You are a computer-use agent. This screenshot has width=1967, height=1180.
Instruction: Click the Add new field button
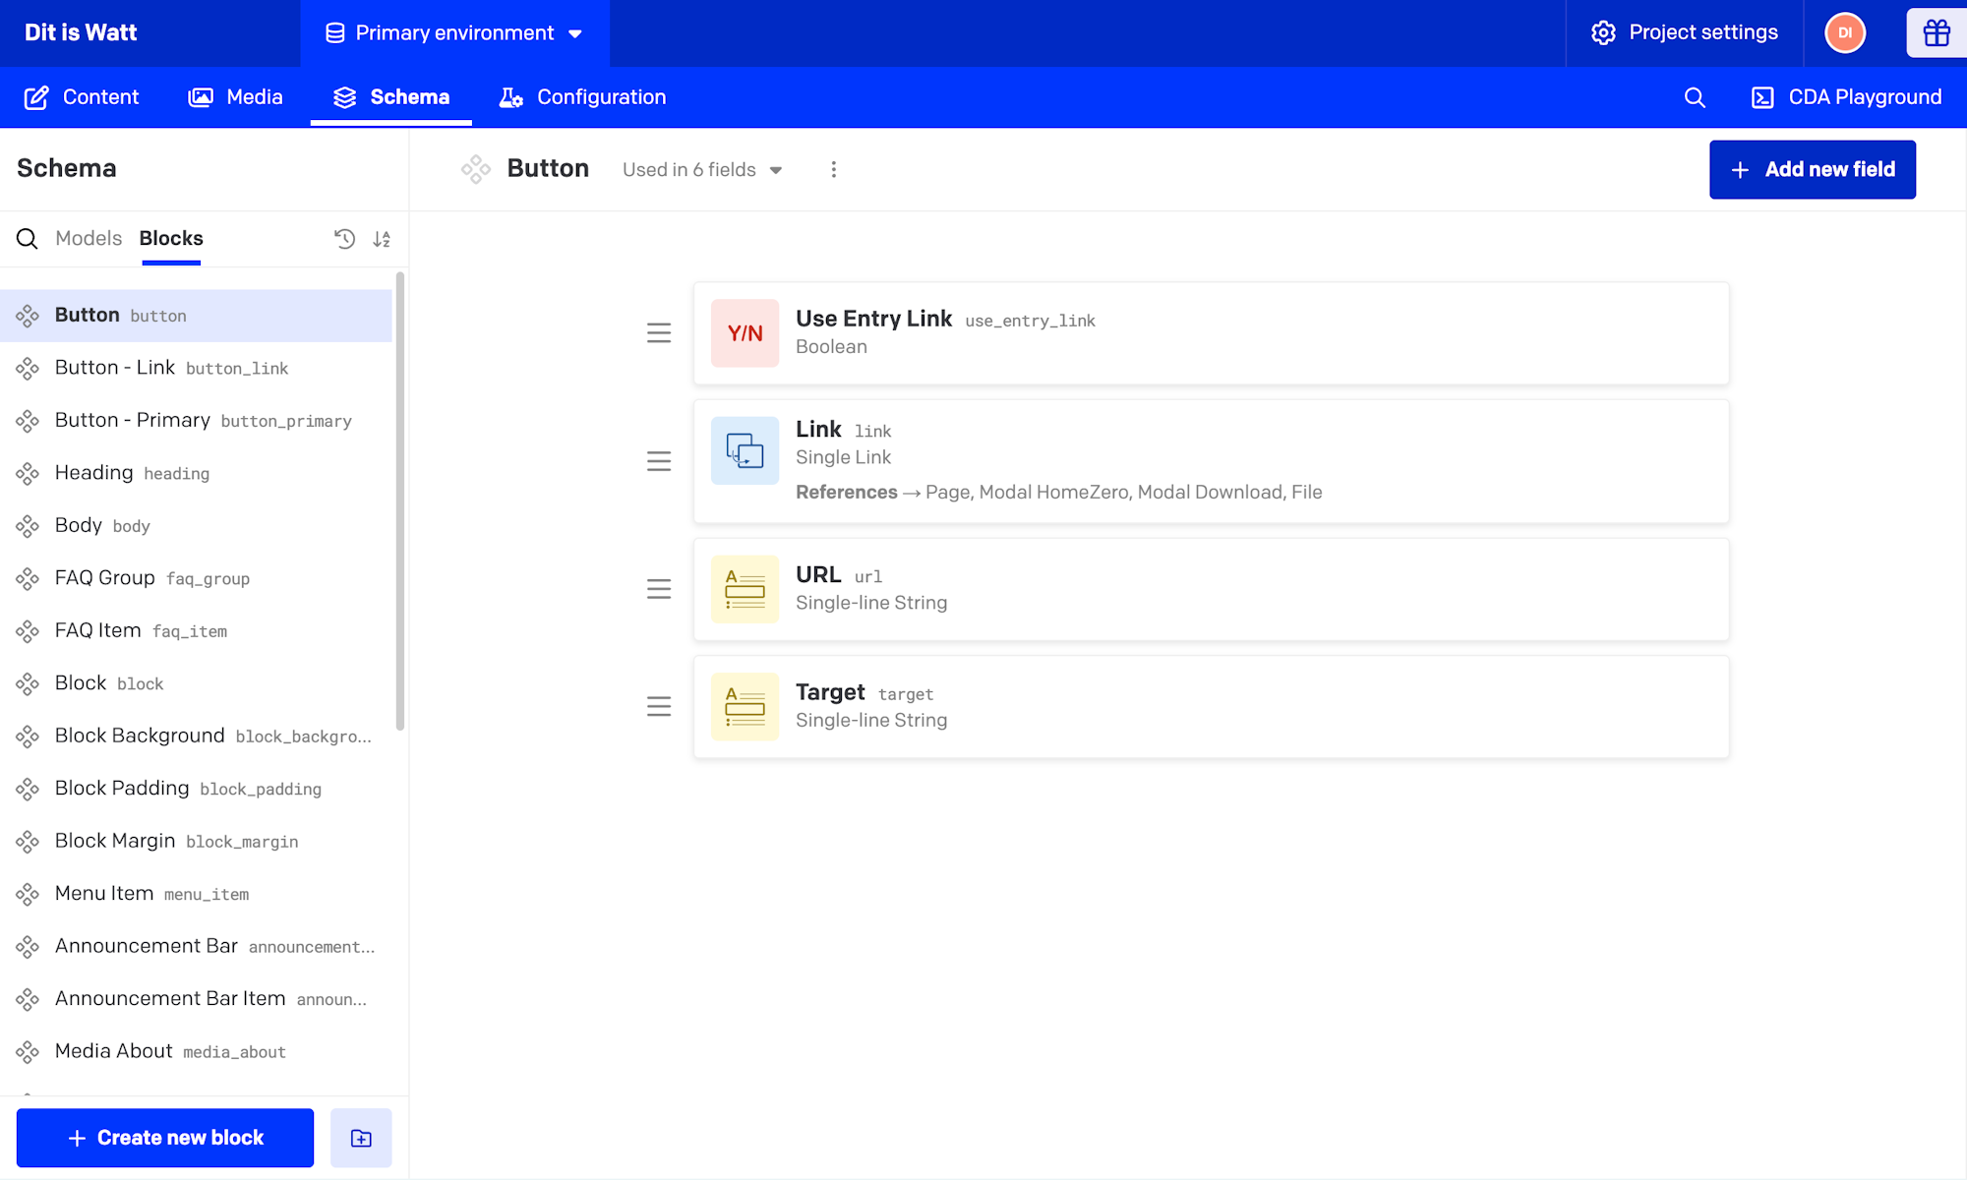click(1813, 169)
